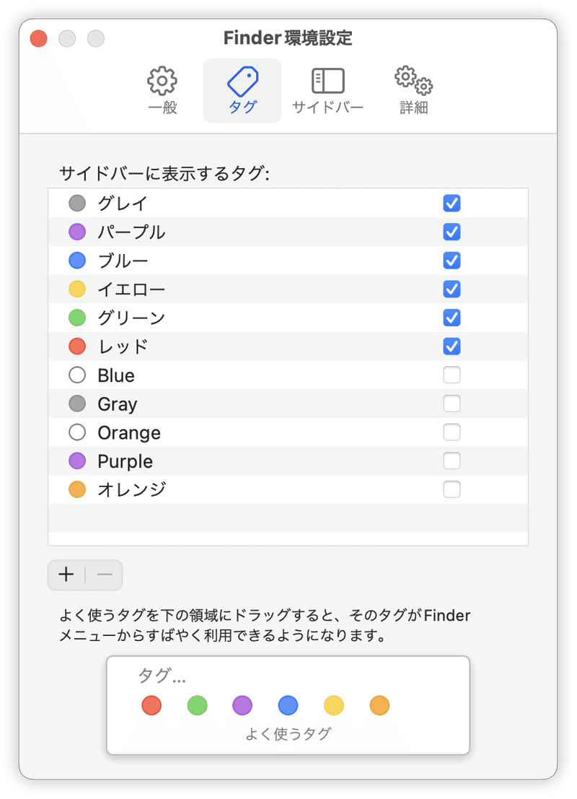Viewport: 577px width, 799px height.
Task: Uncheck the パープル tag checkbox
Action: coord(452,232)
